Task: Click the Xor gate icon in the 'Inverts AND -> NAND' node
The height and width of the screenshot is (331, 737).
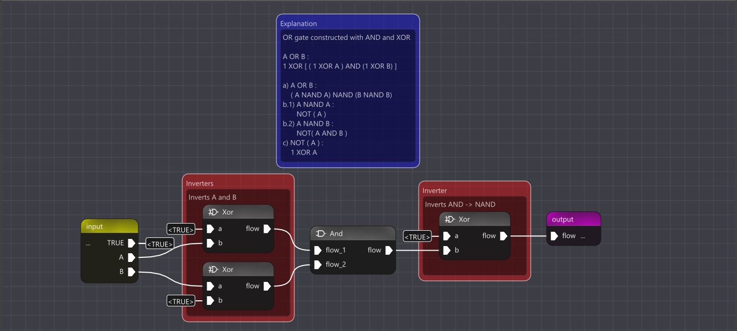Action: click(450, 219)
